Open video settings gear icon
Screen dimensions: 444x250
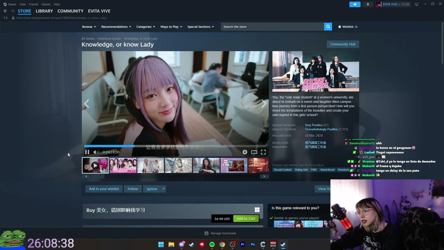[245, 152]
